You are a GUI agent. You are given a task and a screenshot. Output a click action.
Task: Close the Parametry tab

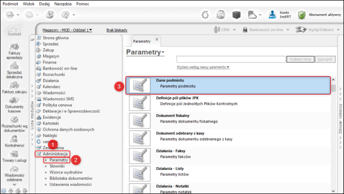(x=156, y=39)
